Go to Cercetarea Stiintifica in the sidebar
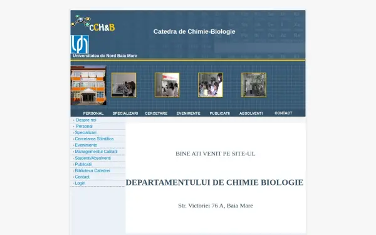Viewport: 376px width, 235px height. [94, 138]
